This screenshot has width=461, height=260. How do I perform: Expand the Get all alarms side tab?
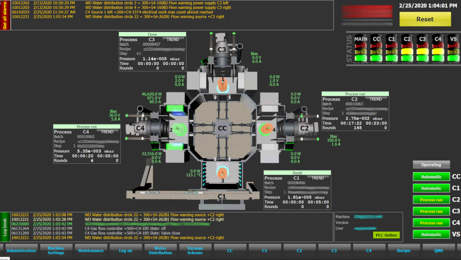(5, 16)
